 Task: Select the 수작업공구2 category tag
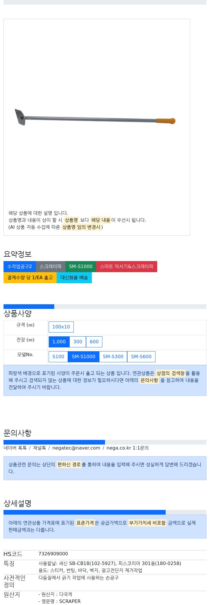[x=20, y=267]
